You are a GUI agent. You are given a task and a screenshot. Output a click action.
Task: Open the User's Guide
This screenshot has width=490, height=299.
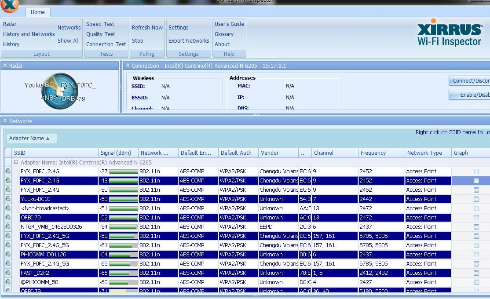[229, 24]
